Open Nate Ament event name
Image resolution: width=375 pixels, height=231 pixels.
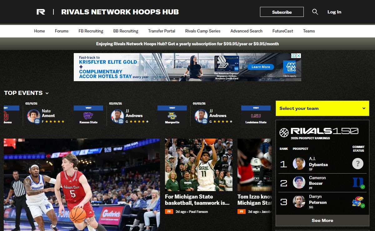pyautogui.click(x=48, y=113)
